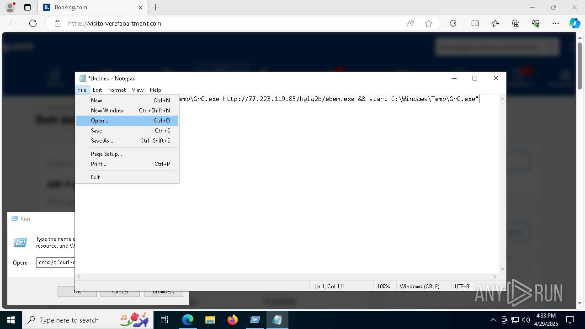Viewport: 585px width, 329px height.
Task: Click the Run dialog program icon
Action: point(20,243)
